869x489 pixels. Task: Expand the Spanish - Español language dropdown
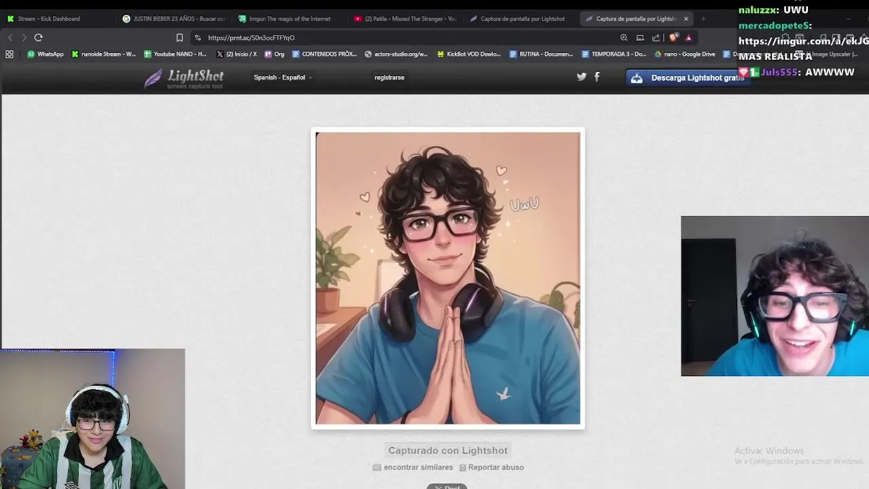click(282, 77)
